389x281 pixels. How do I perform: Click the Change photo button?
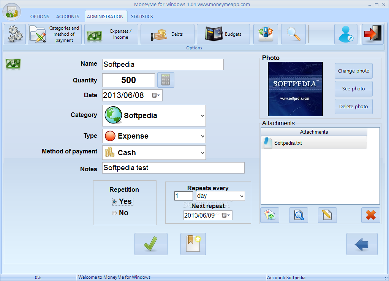click(354, 71)
